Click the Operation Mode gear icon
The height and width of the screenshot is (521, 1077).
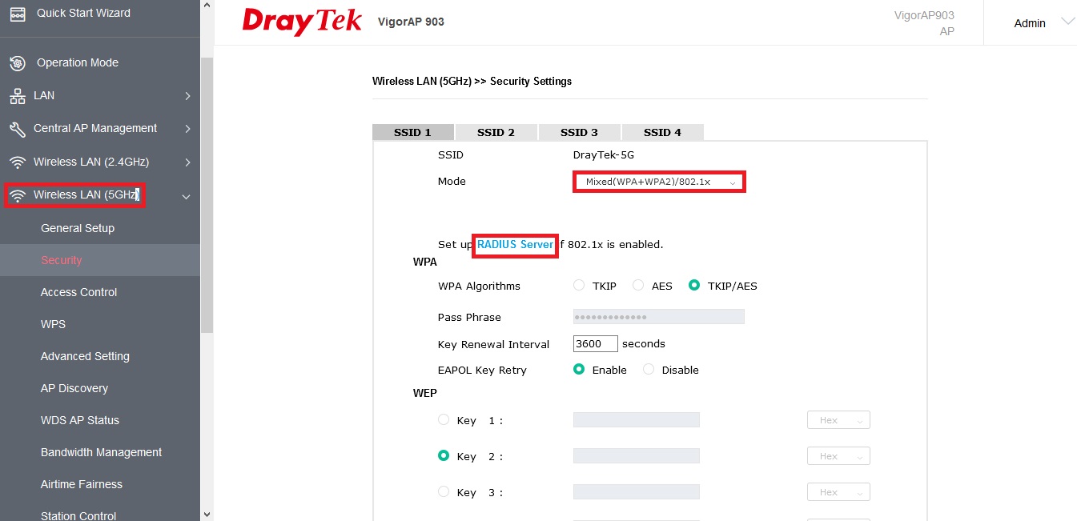(x=18, y=63)
